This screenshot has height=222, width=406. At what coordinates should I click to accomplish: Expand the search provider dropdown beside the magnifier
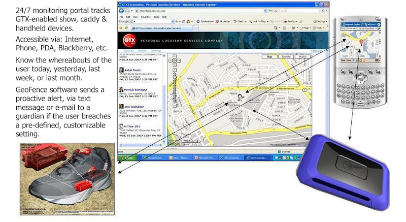(x=326, y=11)
